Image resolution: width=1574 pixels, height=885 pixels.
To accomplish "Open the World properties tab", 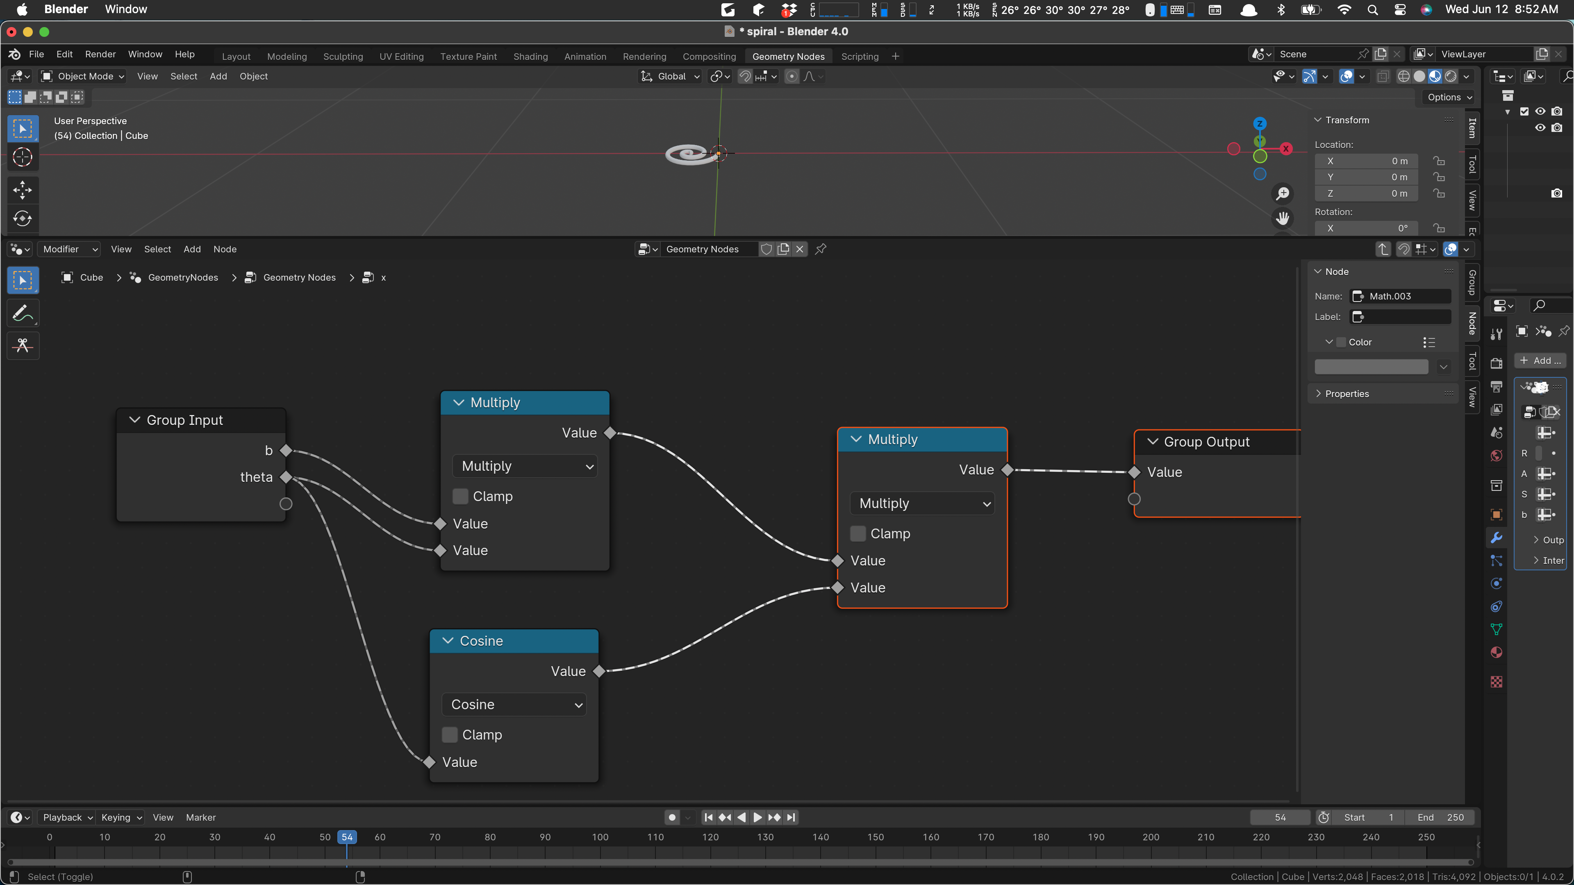I will click(1497, 456).
